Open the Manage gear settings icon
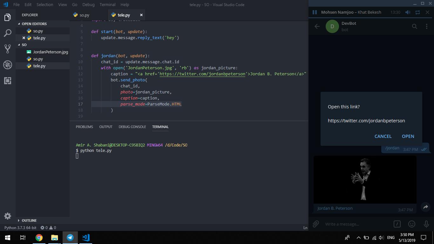 tap(8, 216)
